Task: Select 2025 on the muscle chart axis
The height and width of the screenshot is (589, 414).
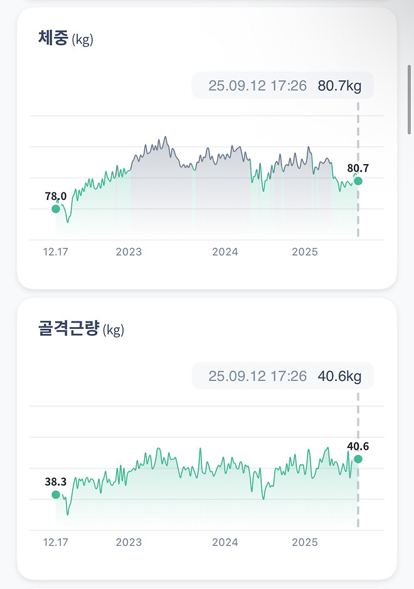Action: click(x=305, y=543)
